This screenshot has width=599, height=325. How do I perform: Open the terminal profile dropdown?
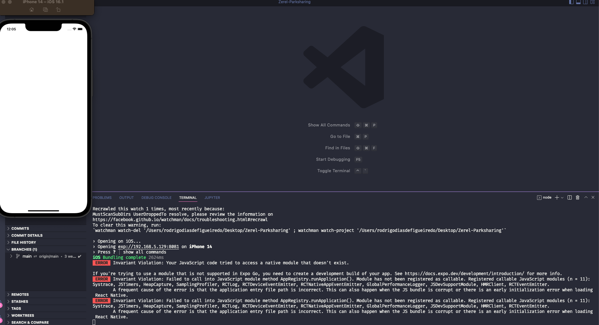coord(562,197)
